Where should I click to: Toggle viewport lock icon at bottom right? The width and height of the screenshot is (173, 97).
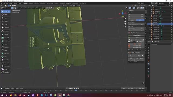(143, 83)
